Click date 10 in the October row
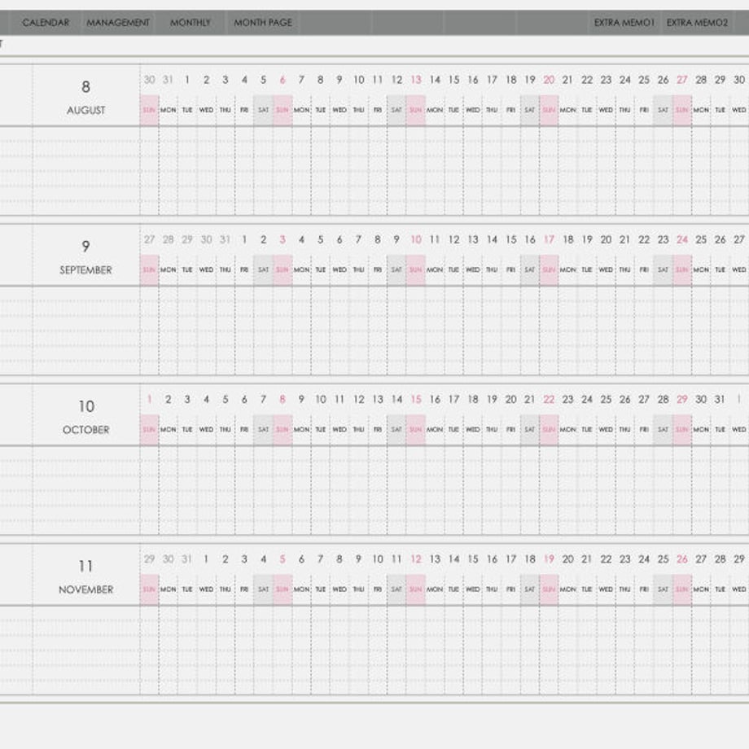This screenshot has height=749, width=749. pyautogui.click(x=321, y=400)
